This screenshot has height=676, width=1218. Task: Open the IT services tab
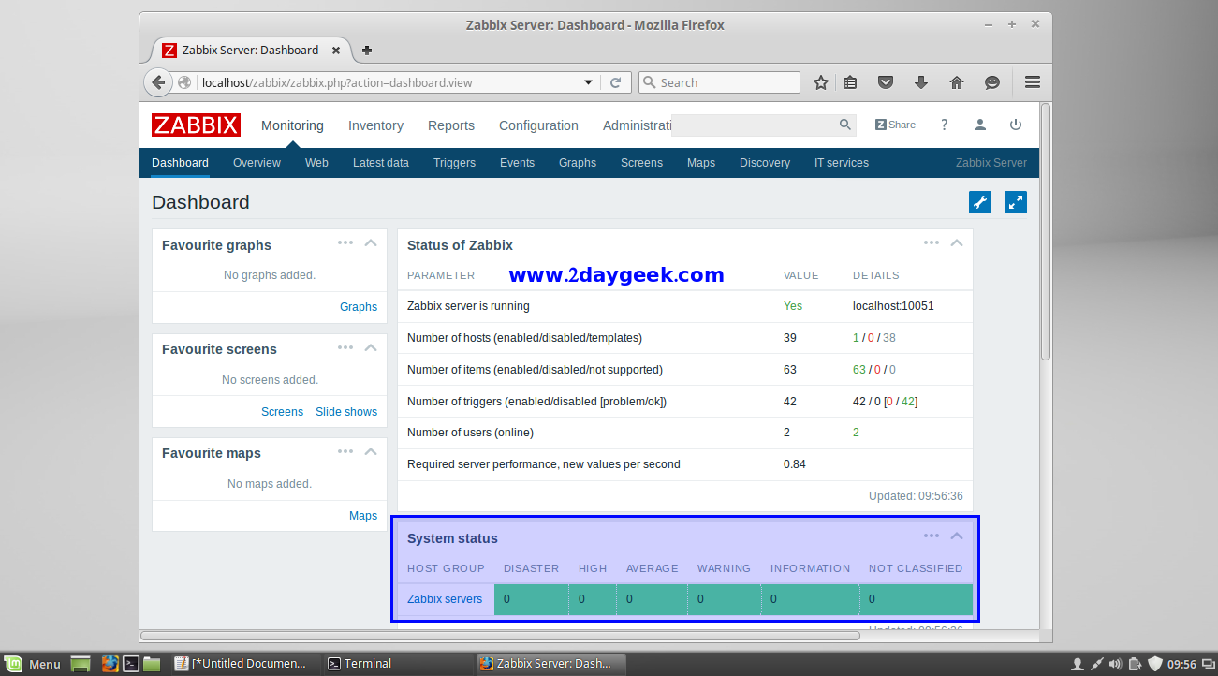(x=842, y=163)
